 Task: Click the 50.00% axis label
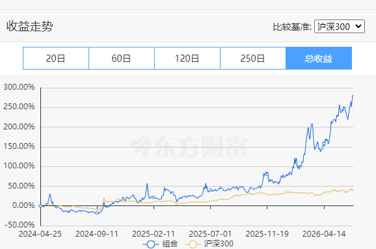tap(21, 186)
